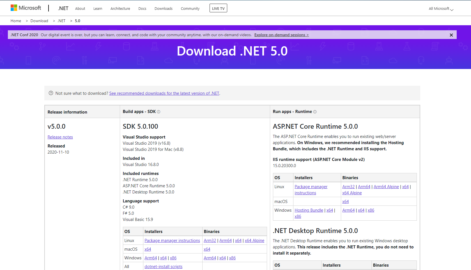
Task: Download the macOS x64 SDK installer
Action: click(x=148, y=249)
